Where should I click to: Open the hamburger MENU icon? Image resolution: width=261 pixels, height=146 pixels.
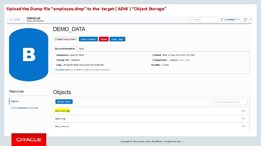11,19
